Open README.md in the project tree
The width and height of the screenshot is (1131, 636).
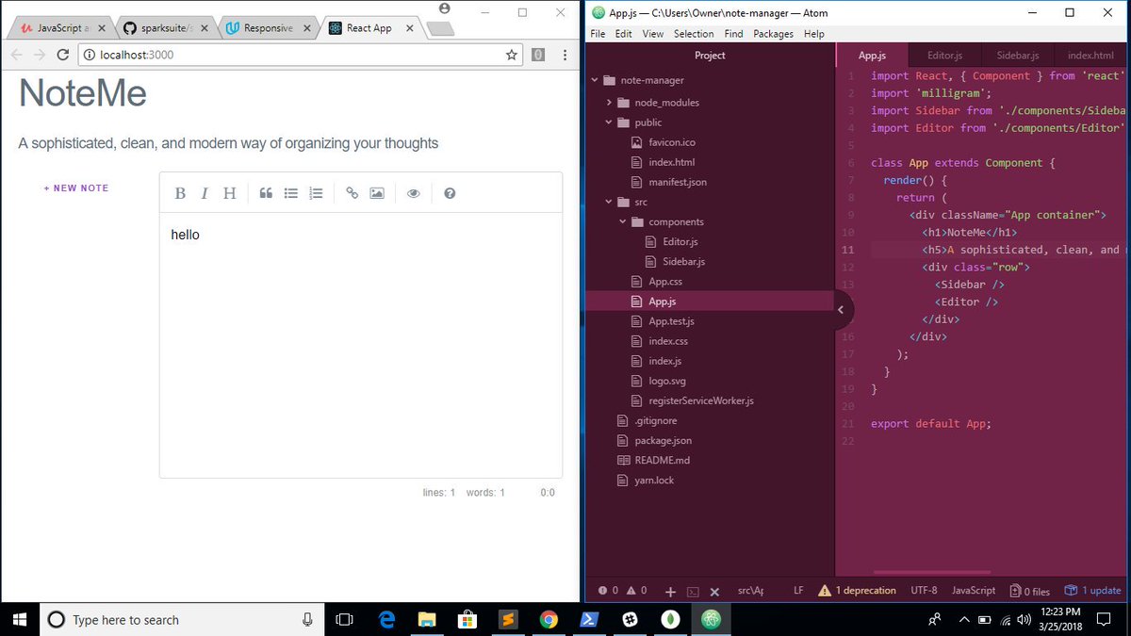pos(662,460)
